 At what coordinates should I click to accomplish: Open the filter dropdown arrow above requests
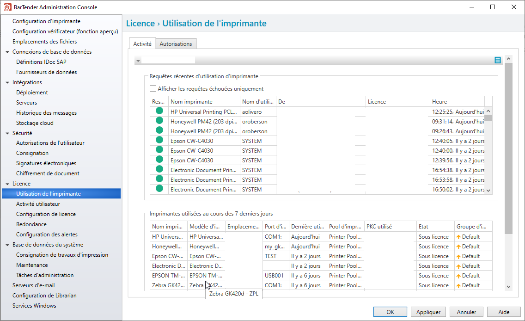[138, 61]
